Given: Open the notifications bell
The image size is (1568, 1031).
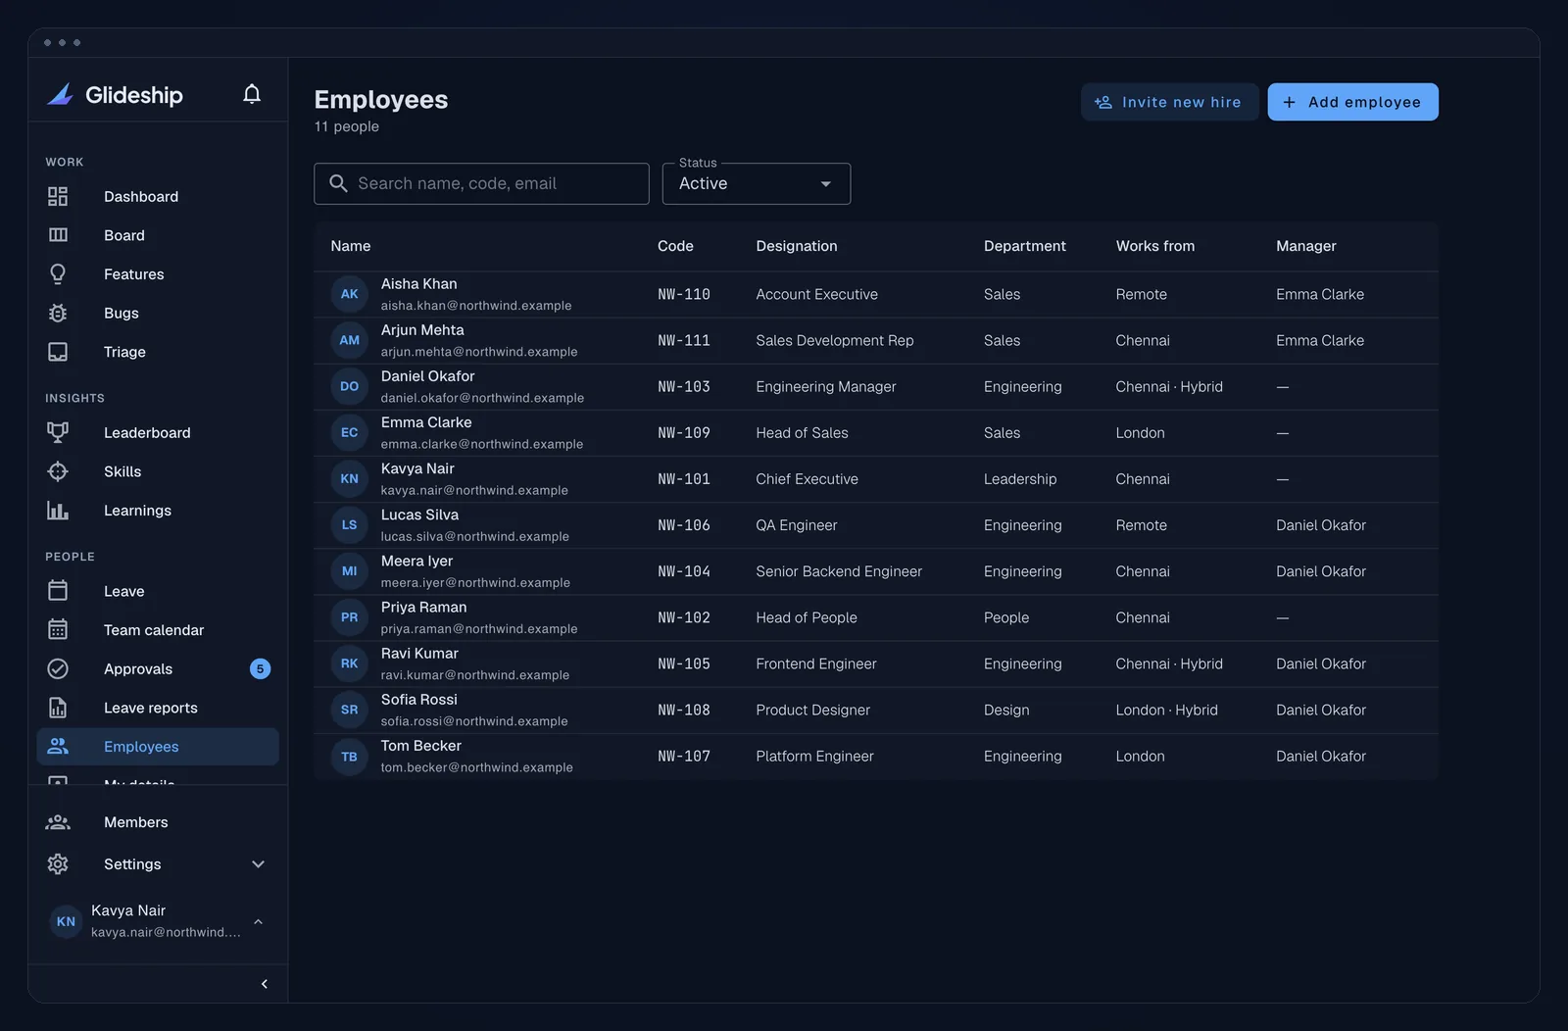Looking at the screenshot, I should pyautogui.click(x=252, y=94).
